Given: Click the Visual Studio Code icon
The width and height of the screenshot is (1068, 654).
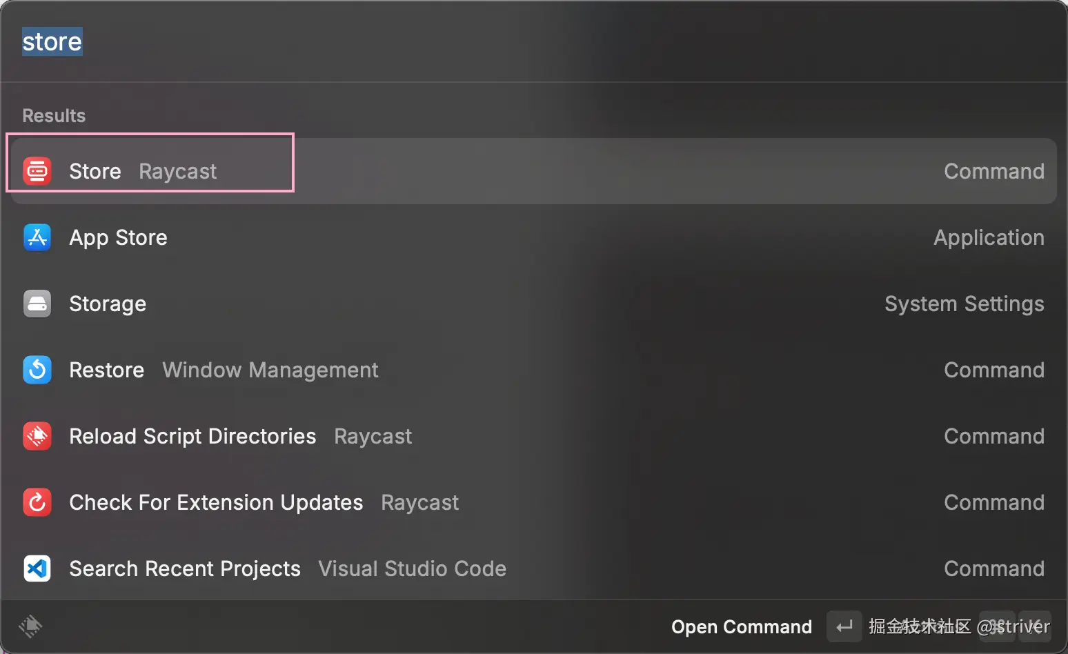Looking at the screenshot, I should pos(37,568).
